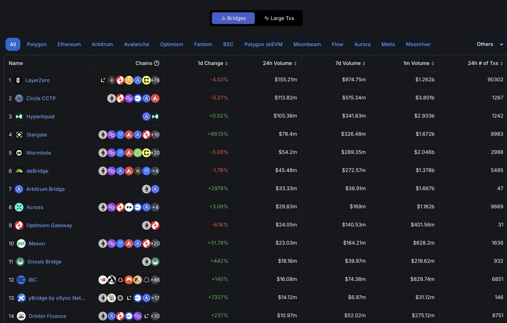Select the All chains filter

coord(13,44)
